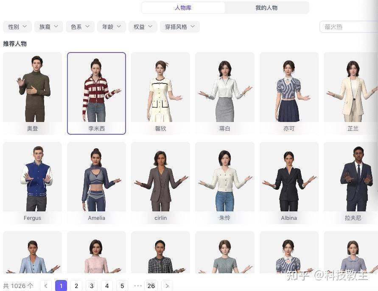
Task: Select the 馨欣 avatar card
Action: click(x=160, y=93)
